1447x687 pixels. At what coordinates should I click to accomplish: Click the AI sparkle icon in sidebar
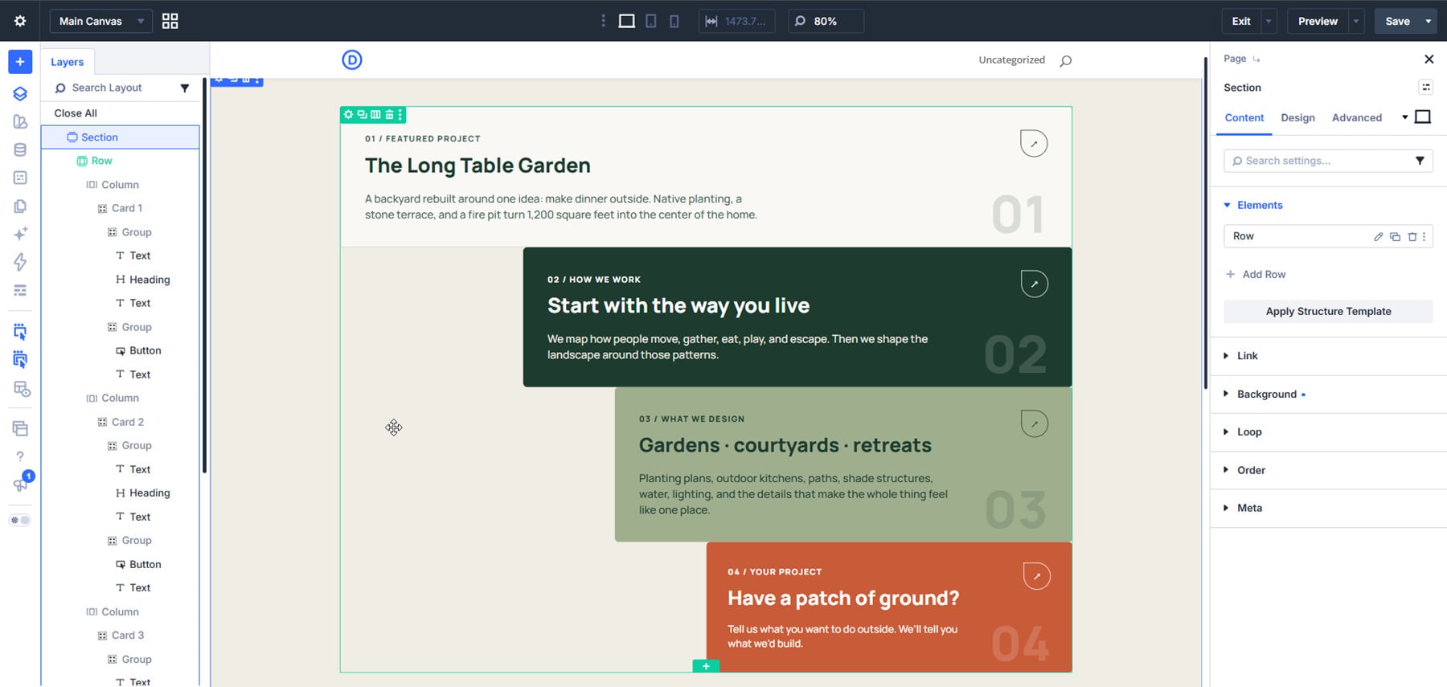point(20,233)
